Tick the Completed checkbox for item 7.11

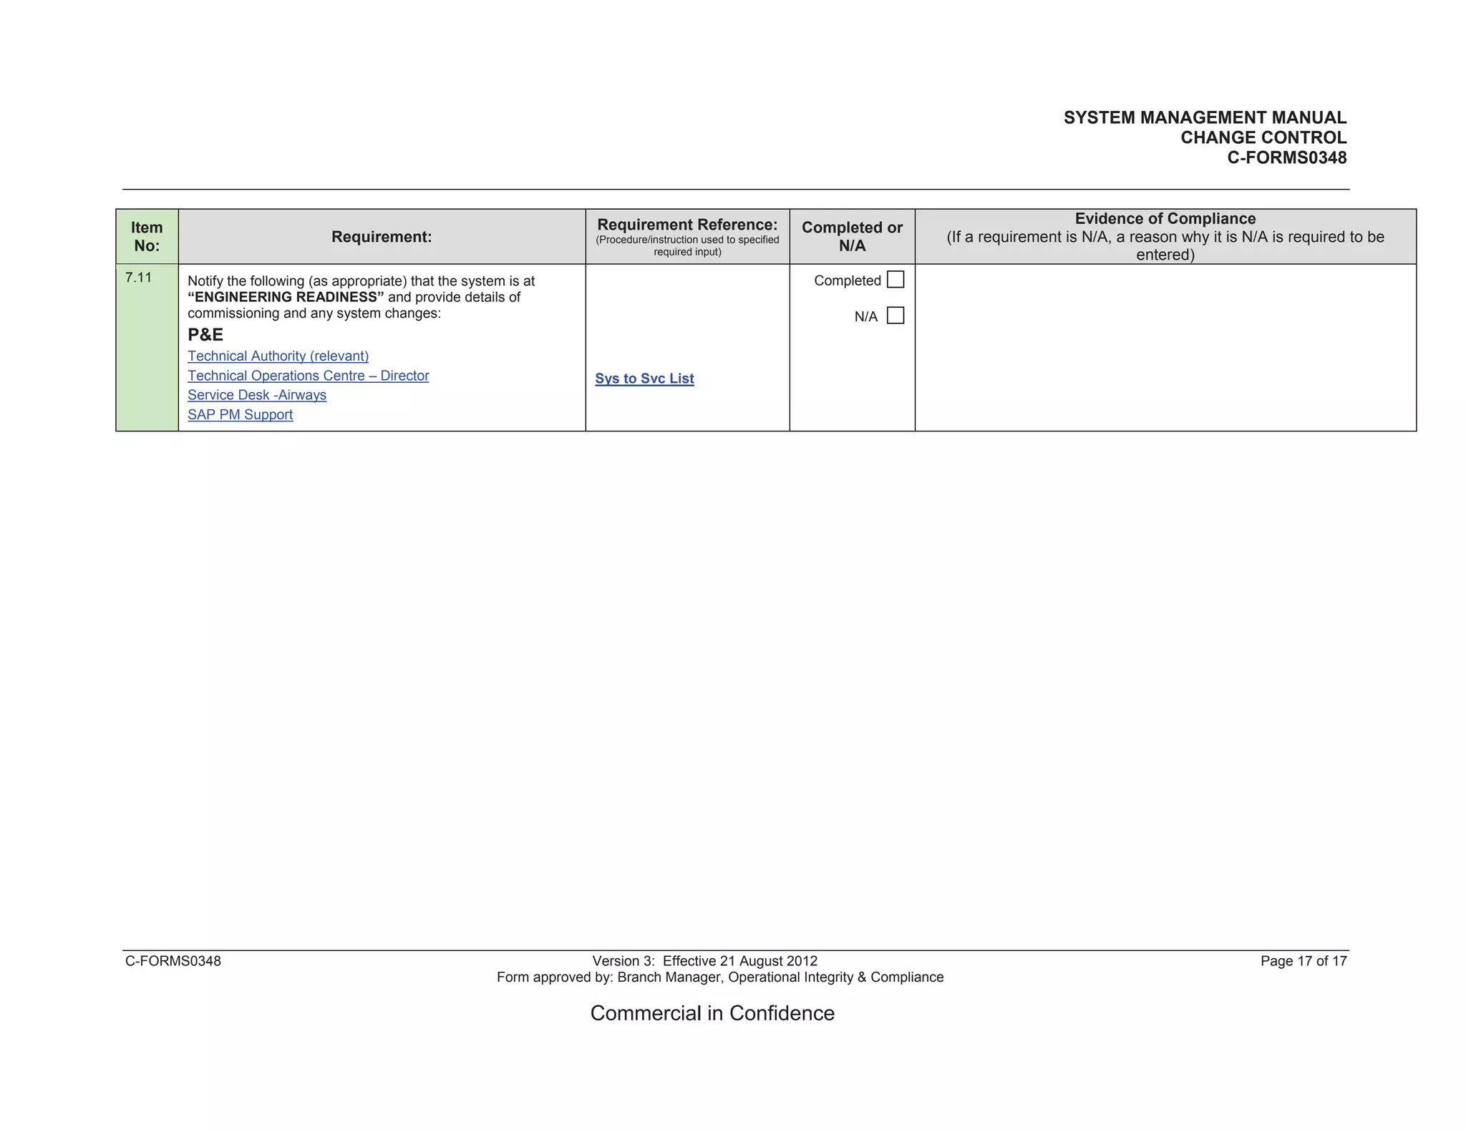click(895, 280)
